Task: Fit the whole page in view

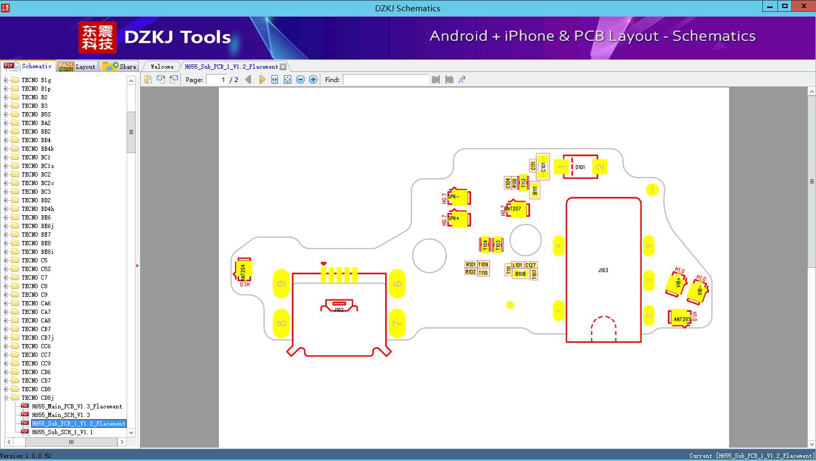Action: pos(288,79)
